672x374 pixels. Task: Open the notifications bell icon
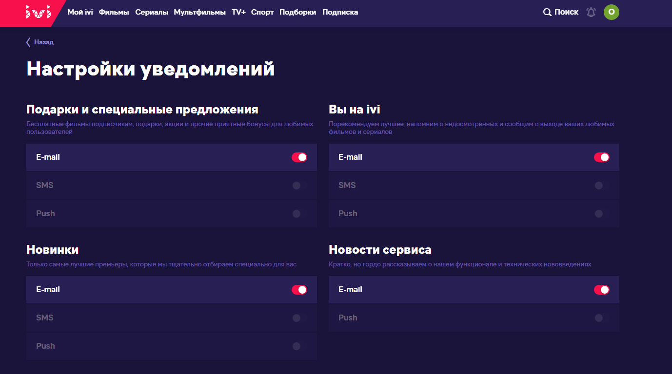[x=591, y=12]
